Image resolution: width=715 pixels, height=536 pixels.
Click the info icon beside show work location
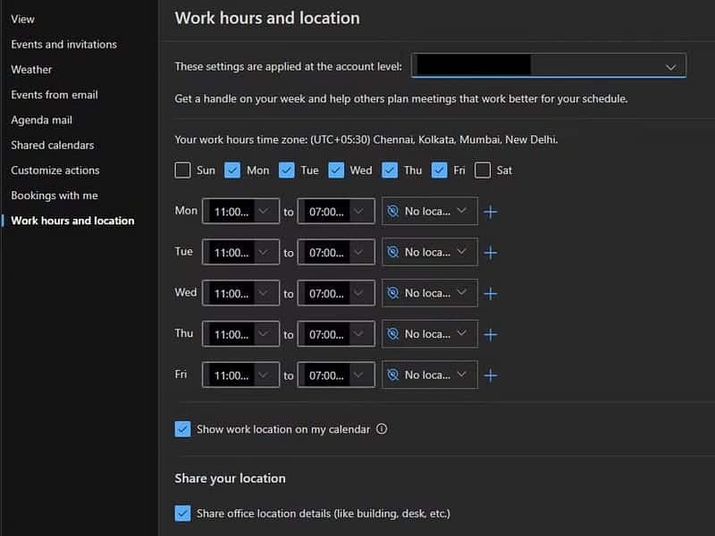[x=382, y=429]
